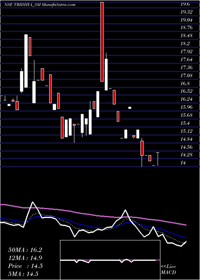Click the <<Live MACD label

tap(168, 270)
